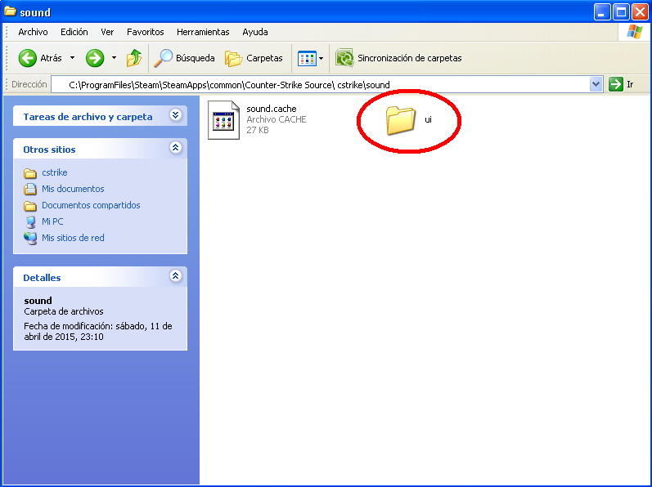652x487 pixels.
Task: Click the Windows logo throbber icon
Action: point(635,32)
